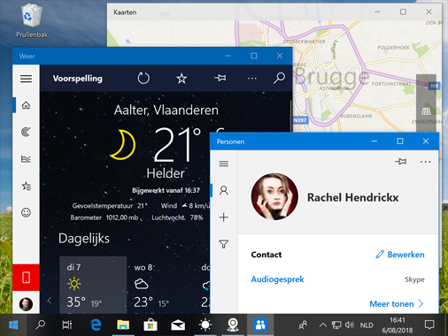Pin the forecast to Start in Weer
The width and height of the screenshot is (448, 336).
tap(220, 78)
